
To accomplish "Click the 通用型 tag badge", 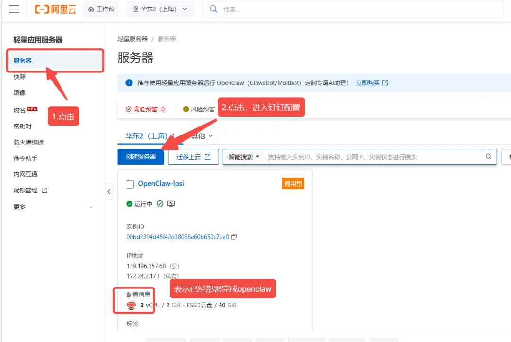I will point(293,184).
